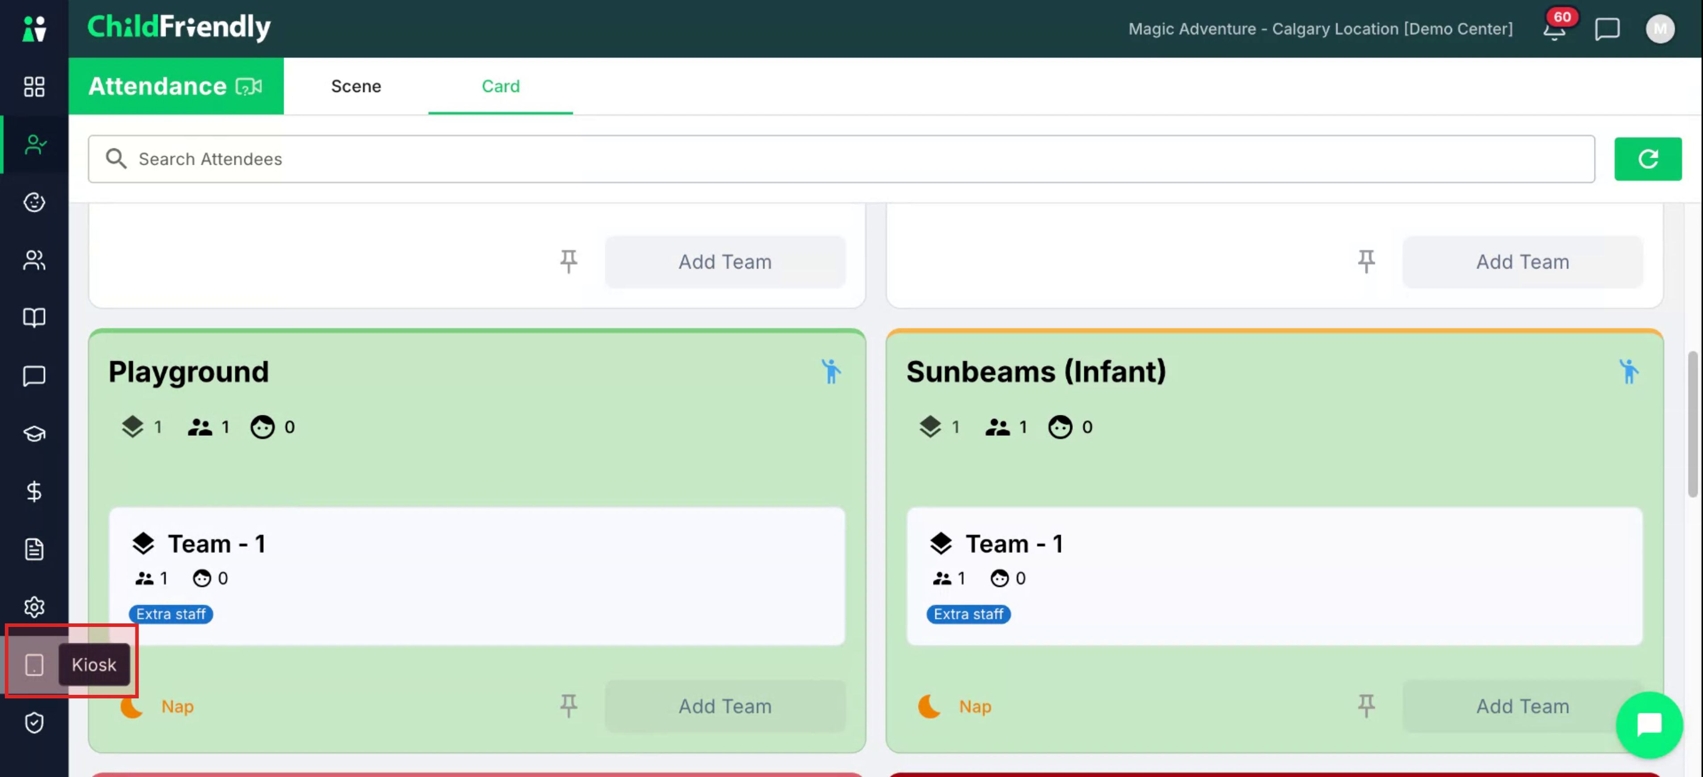Focus the Search Attendees field
Screen dimensions: 1703x777
(841, 159)
